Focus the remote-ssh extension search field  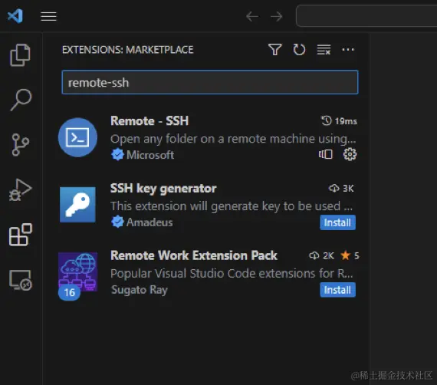210,82
